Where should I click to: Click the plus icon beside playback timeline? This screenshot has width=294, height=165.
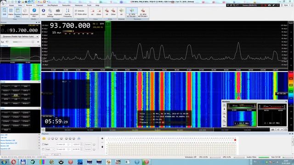[102, 138]
